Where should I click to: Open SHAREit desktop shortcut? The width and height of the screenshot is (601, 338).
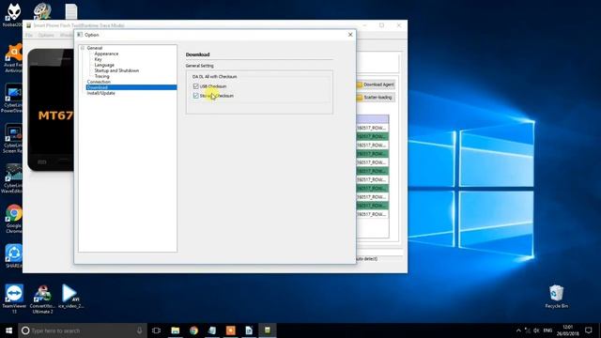14,256
